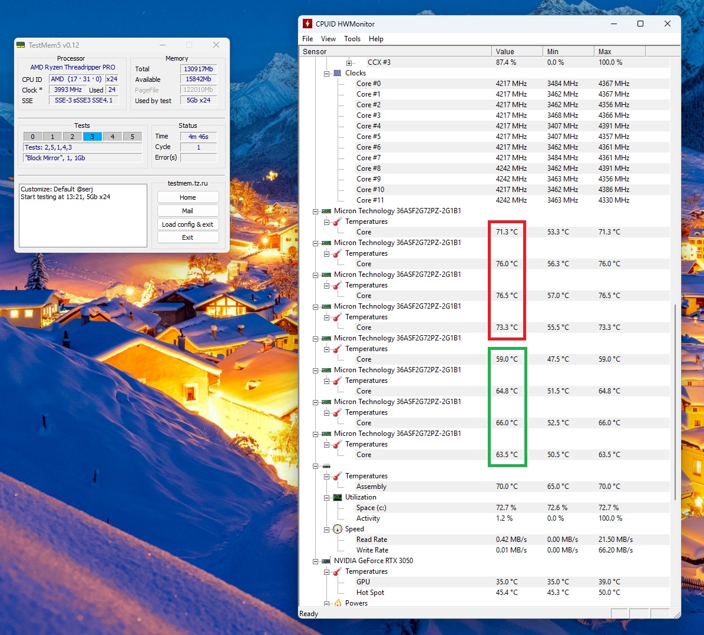704x635 pixels.
Task: Click RAM module icon above the 63.5 °C reading
Action: pyautogui.click(x=326, y=434)
